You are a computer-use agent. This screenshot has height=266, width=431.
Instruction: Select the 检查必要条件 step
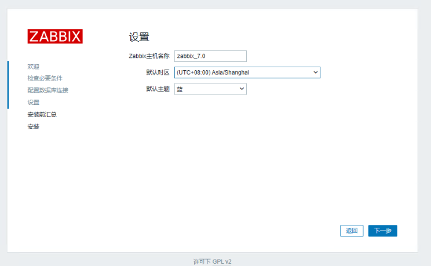click(45, 78)
